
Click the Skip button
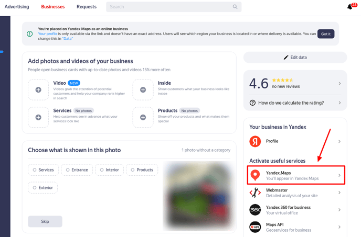[x=45, y=221]
